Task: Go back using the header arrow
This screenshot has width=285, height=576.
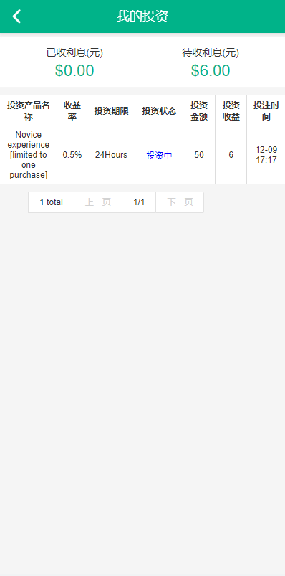Action: [16, 16]
